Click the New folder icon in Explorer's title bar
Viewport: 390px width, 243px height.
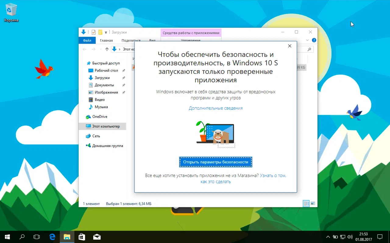pos(100,32)
